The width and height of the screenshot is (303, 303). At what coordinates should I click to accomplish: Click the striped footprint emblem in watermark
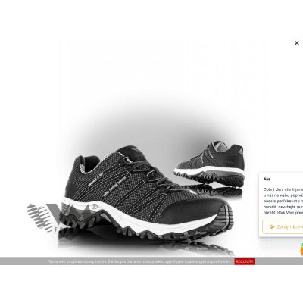[39, 217]
